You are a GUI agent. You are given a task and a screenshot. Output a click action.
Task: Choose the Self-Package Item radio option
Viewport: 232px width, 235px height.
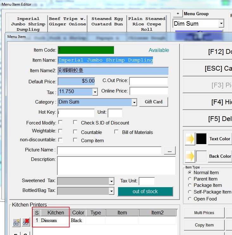click(190, 192)
